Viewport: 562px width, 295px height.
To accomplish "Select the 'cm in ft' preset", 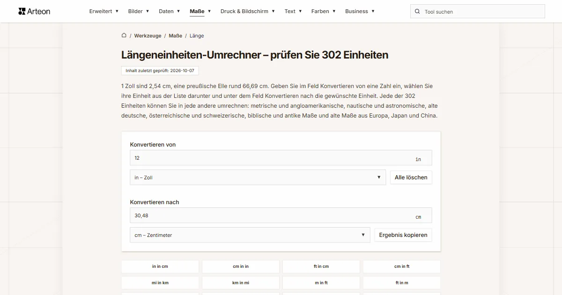I will 402,266.
